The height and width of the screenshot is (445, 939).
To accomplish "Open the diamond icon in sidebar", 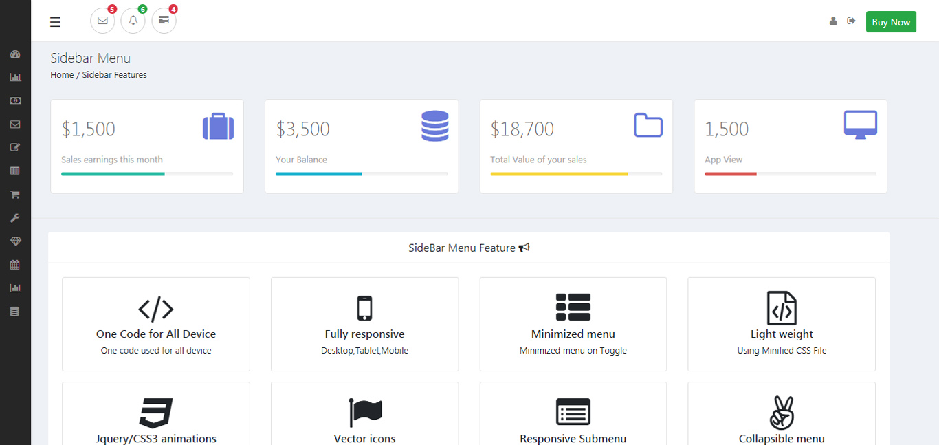I will coord(15,241).
